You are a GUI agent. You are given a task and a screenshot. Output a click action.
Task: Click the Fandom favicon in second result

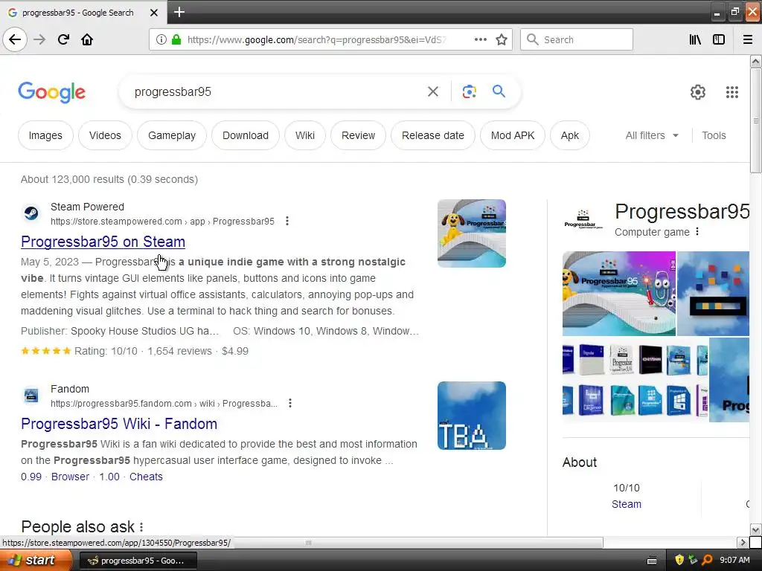(x=31, y=396)
